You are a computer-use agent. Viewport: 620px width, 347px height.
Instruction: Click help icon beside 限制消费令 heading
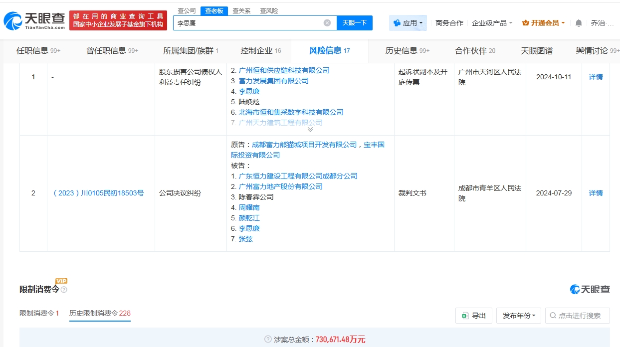pyautogui.click(x=64, y=290)
